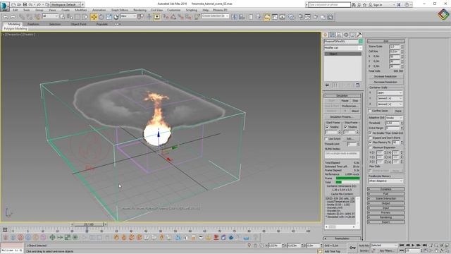
Task: Click Decrease Resolution button
Action: click(385, 82)
